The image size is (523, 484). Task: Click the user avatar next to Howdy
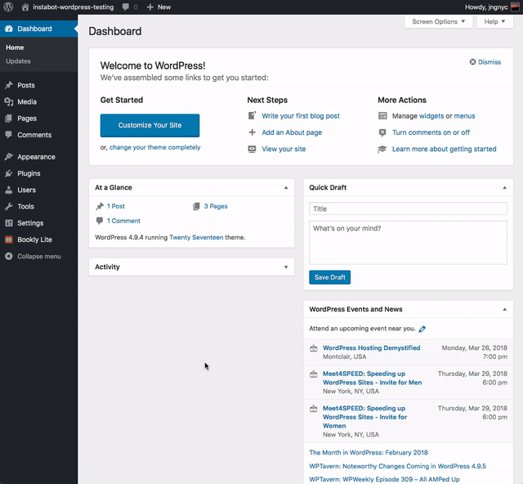click(515, 7)
